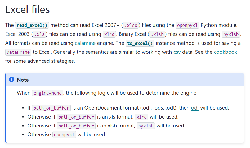Click xlrd code in the xls bullet
This screenshot has height=148, width=250.
click(x=141, y=117)
